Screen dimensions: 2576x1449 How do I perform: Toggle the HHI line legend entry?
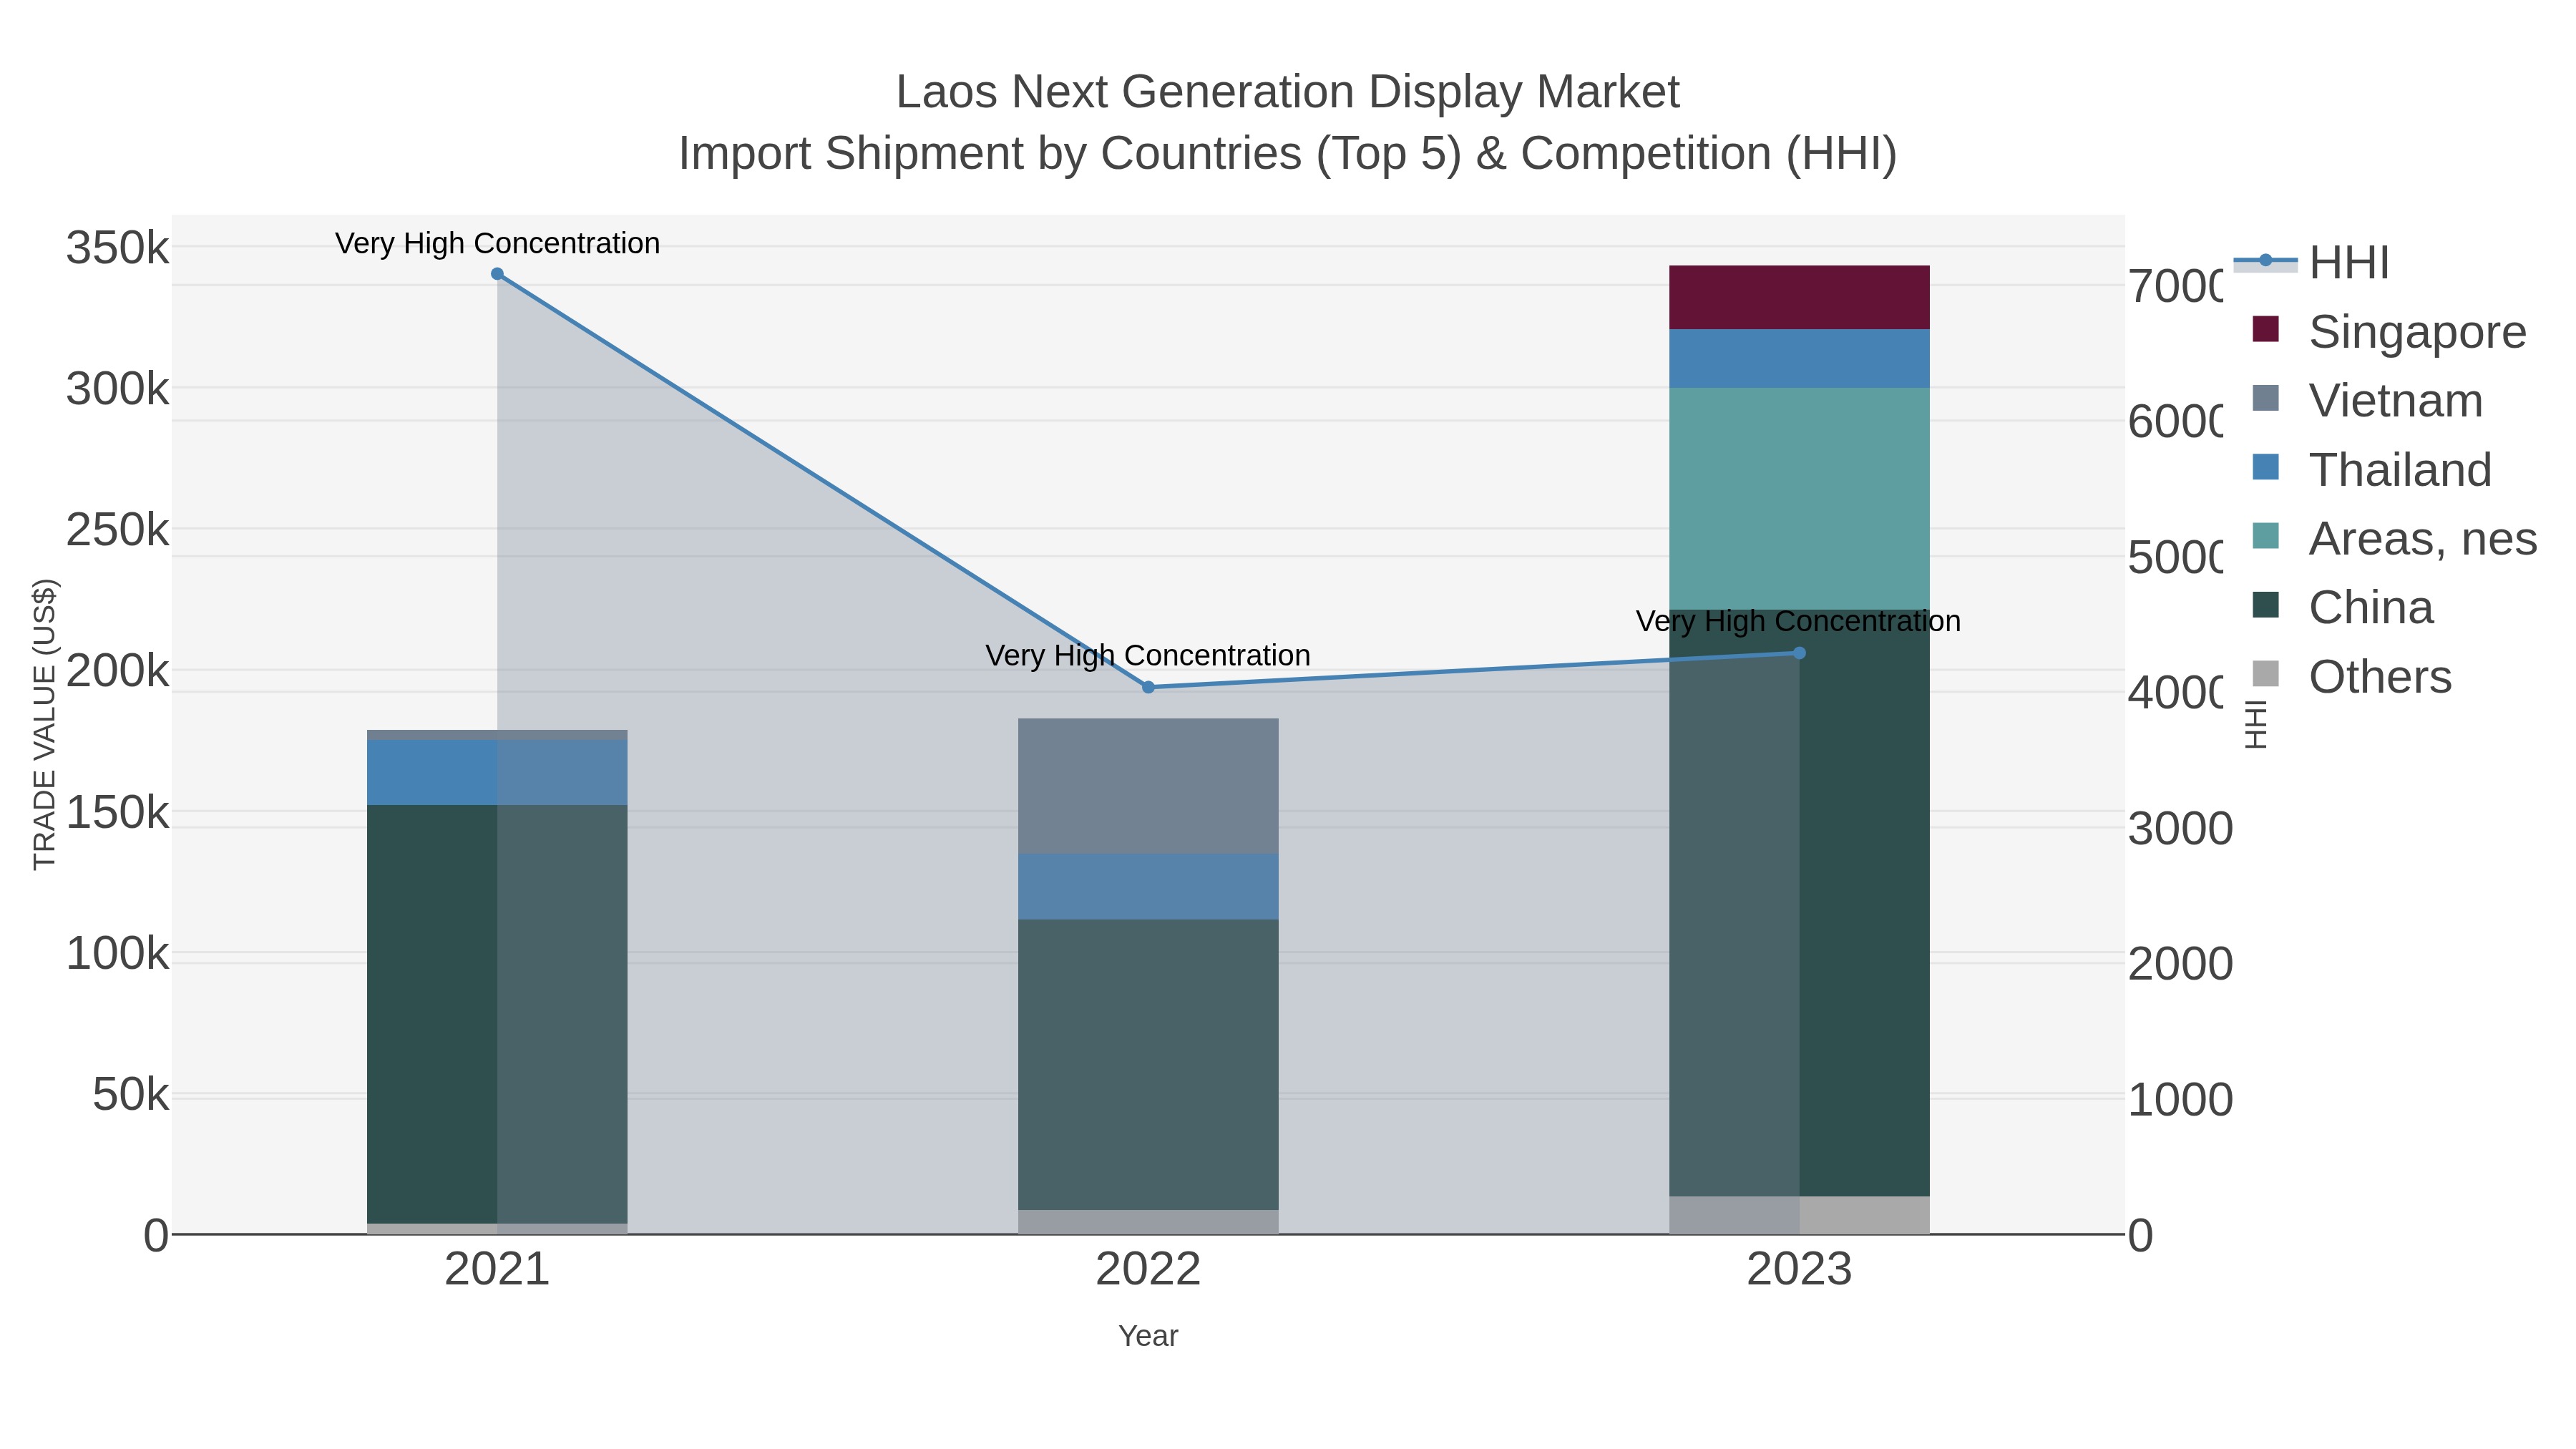point(2311,262)
